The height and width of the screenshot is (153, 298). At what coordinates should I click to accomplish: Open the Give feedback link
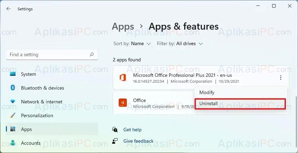[x=138, y=141]
